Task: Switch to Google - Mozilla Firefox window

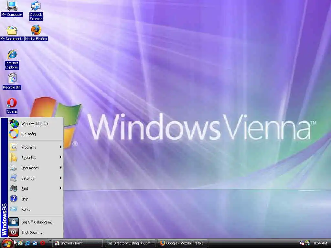Action: (x=183, y=243)
